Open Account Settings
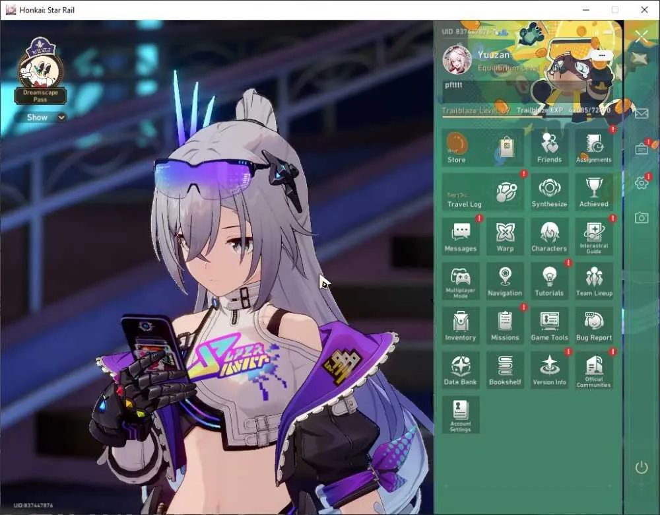Screen dimensions: 660x515 (461, 415)
